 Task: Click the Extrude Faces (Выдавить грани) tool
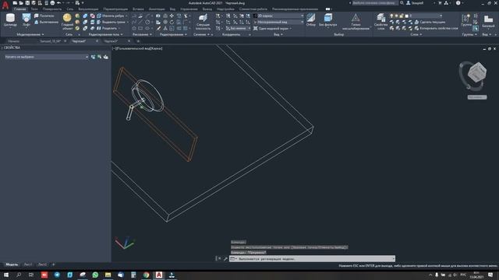pyautogui.click(x=111, y=22)
